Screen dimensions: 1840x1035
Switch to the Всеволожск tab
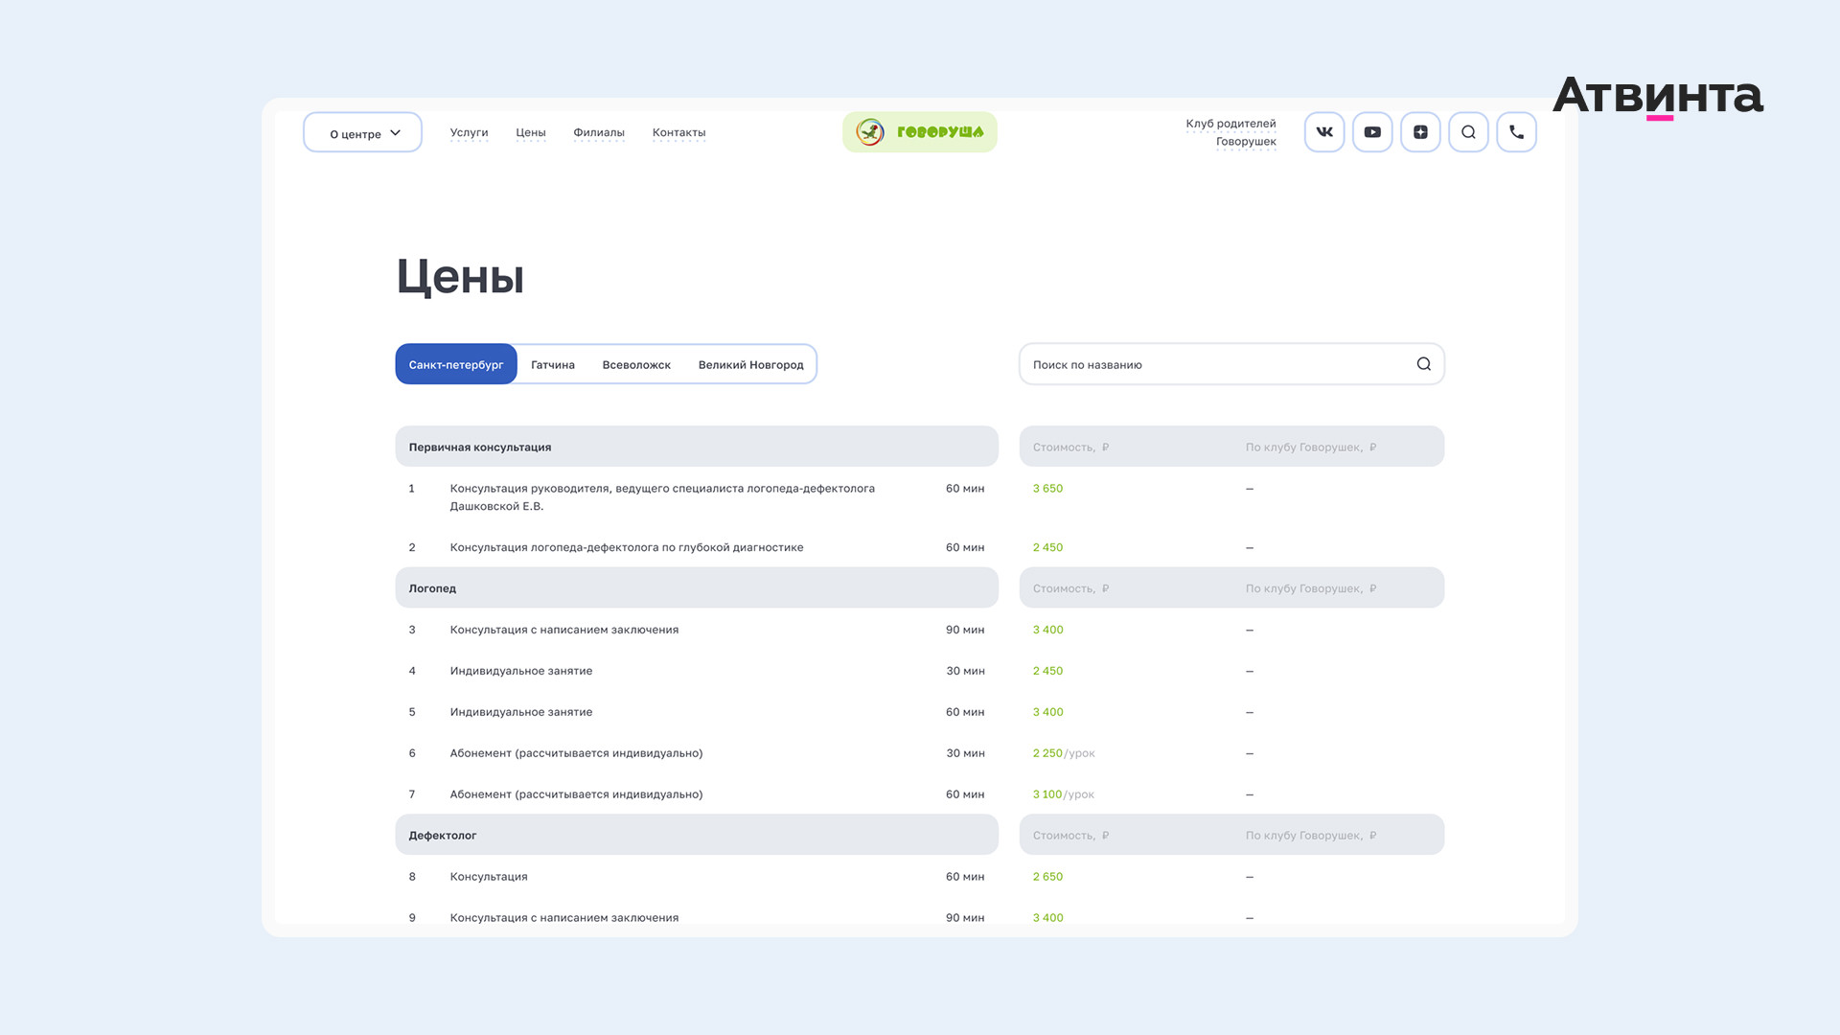pos(636,364)
